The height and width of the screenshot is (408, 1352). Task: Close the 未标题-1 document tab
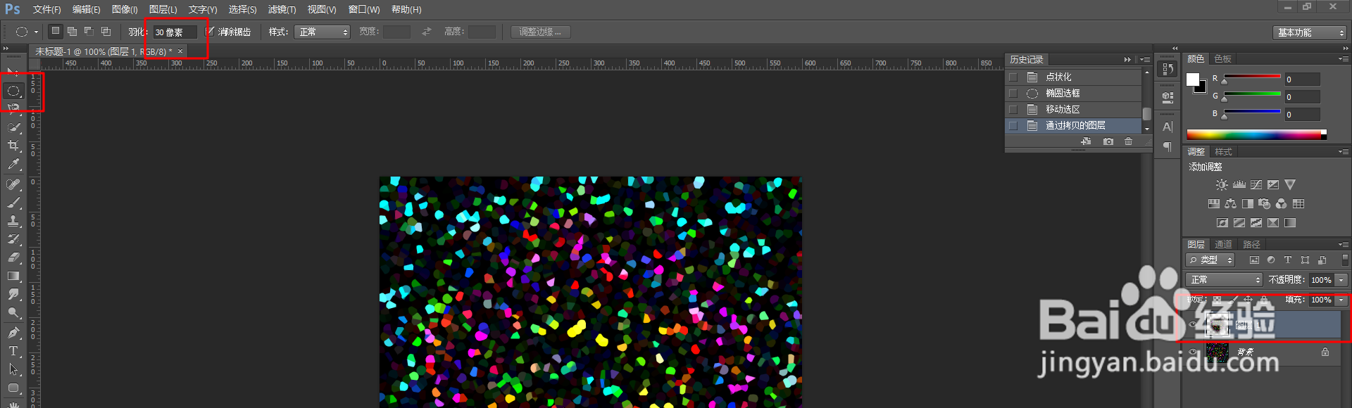point(180,51)
